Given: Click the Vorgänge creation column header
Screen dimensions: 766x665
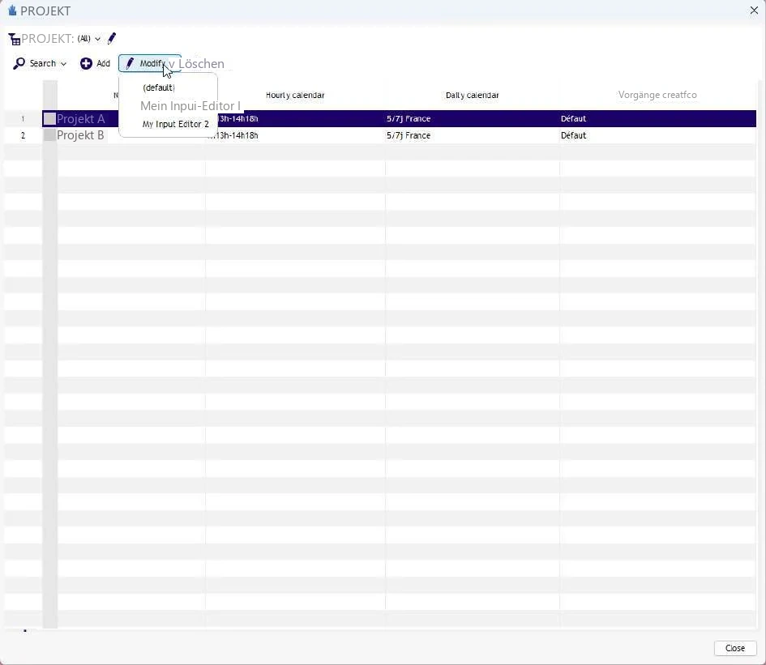Looking at the screenshot, I should (657, 95).
